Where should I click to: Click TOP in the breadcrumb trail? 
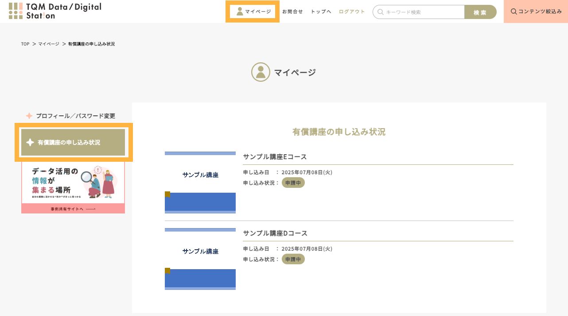[25, 44]
